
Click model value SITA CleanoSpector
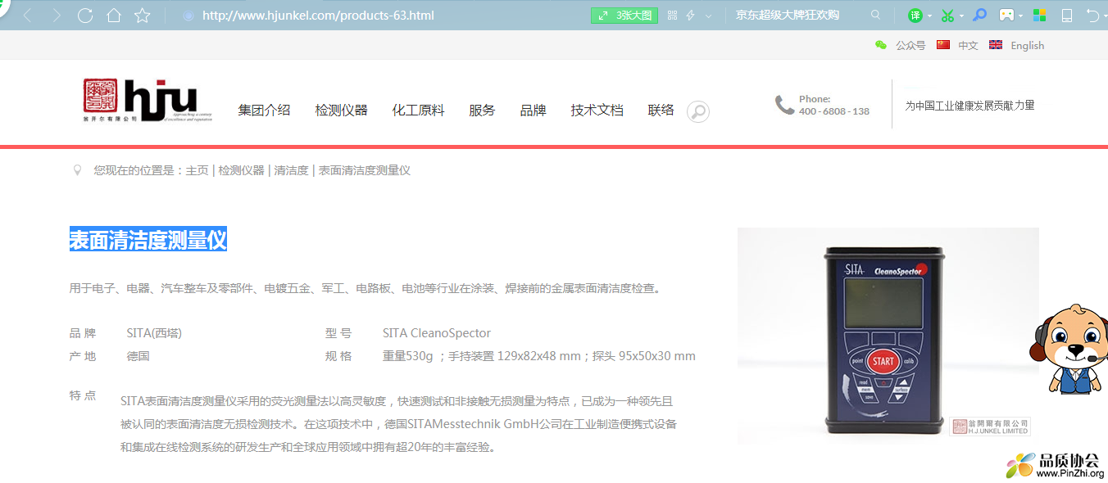pos(437,333)
